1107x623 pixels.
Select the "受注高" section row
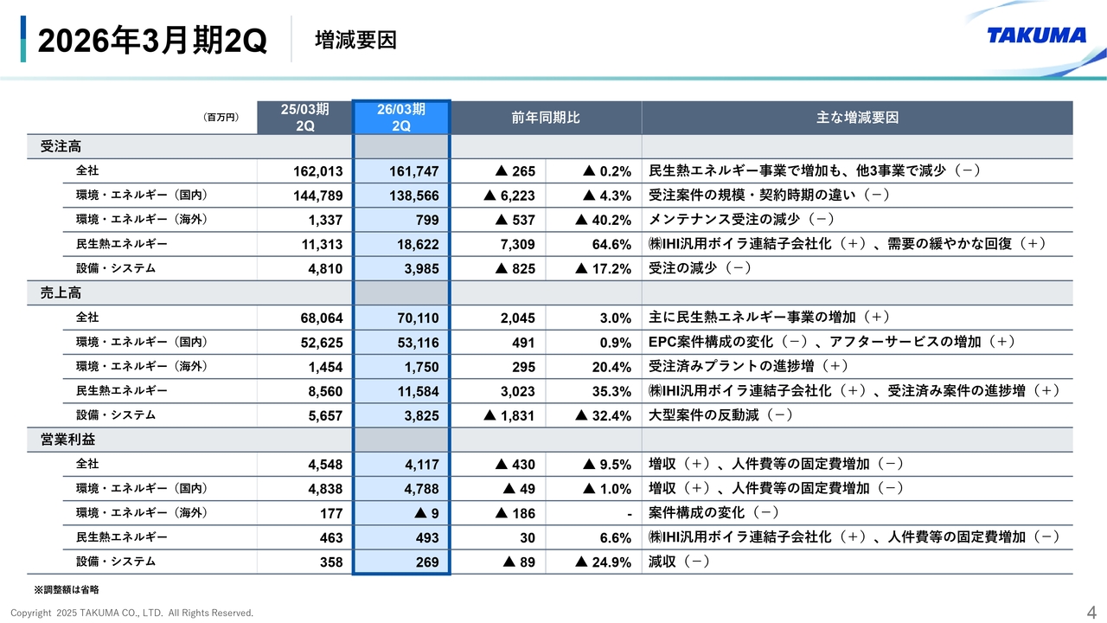[61, 147]
